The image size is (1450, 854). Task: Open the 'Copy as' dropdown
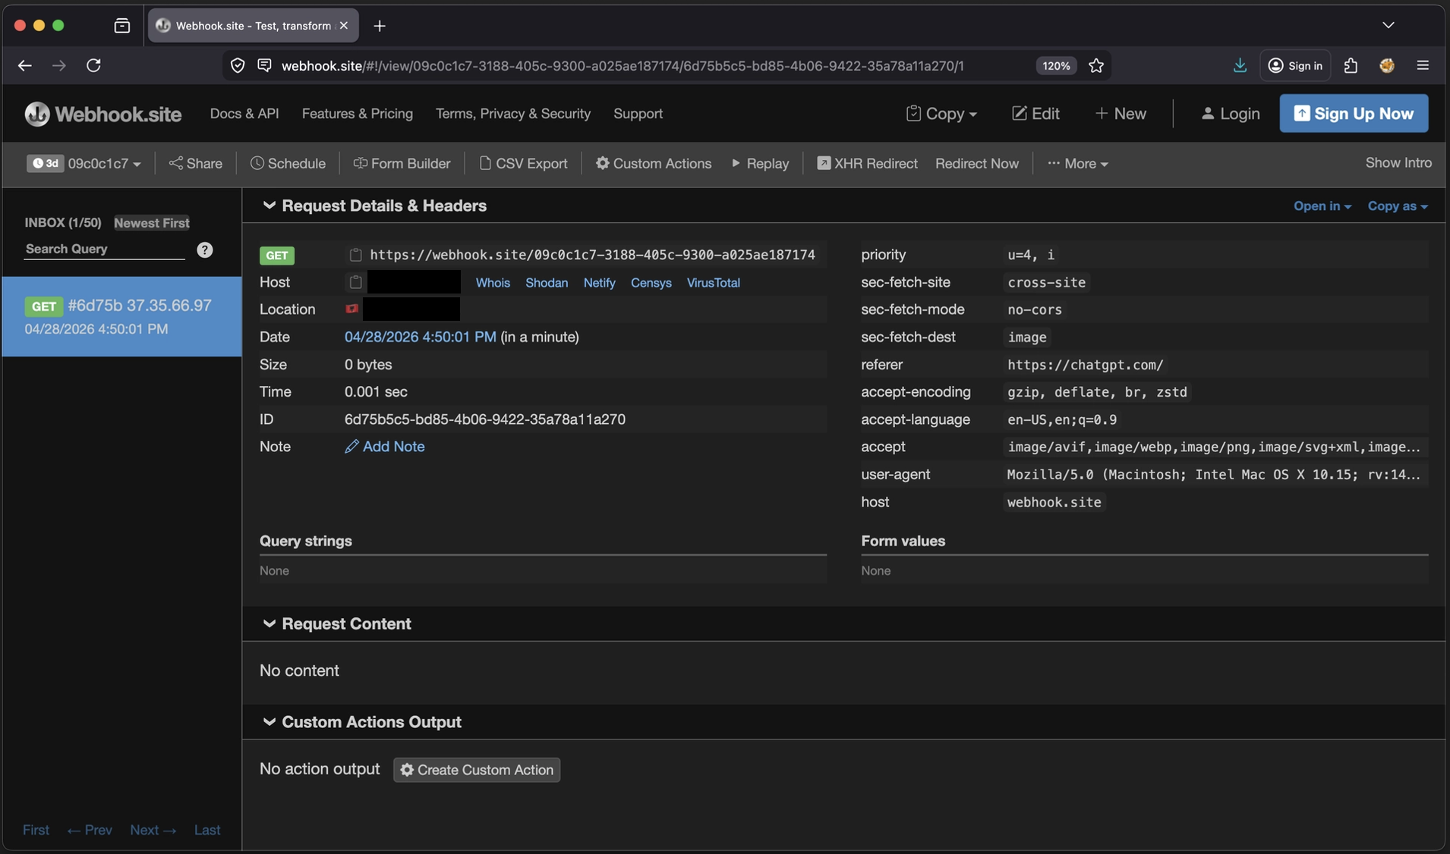point(1398,206)
